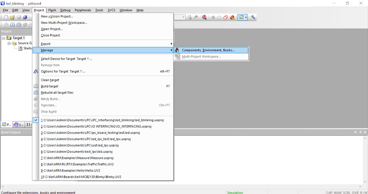Screen dimensions: 368x194
Task: Open recent project Measure.uvproj
Action: [103, 158]
